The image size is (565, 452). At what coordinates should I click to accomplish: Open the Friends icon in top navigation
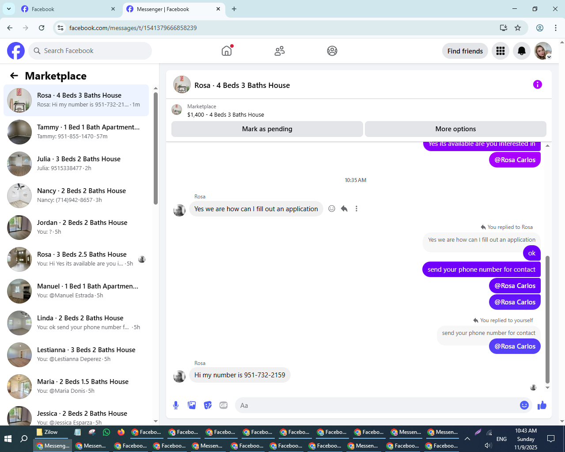(280, 51)
